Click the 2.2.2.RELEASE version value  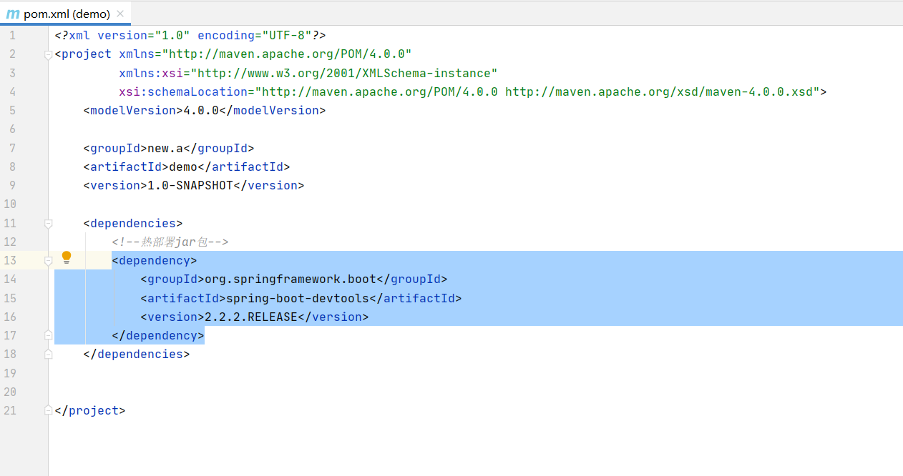click(251, 317)
